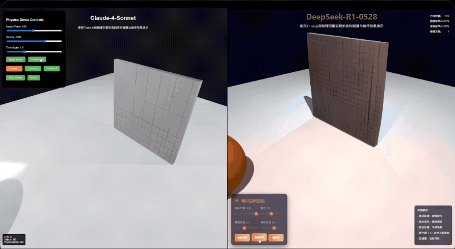Click the Gravity: -9.82 label
The width and height of the screenshot is (455, 249).
pyautogui.click(x=14, y=37)
